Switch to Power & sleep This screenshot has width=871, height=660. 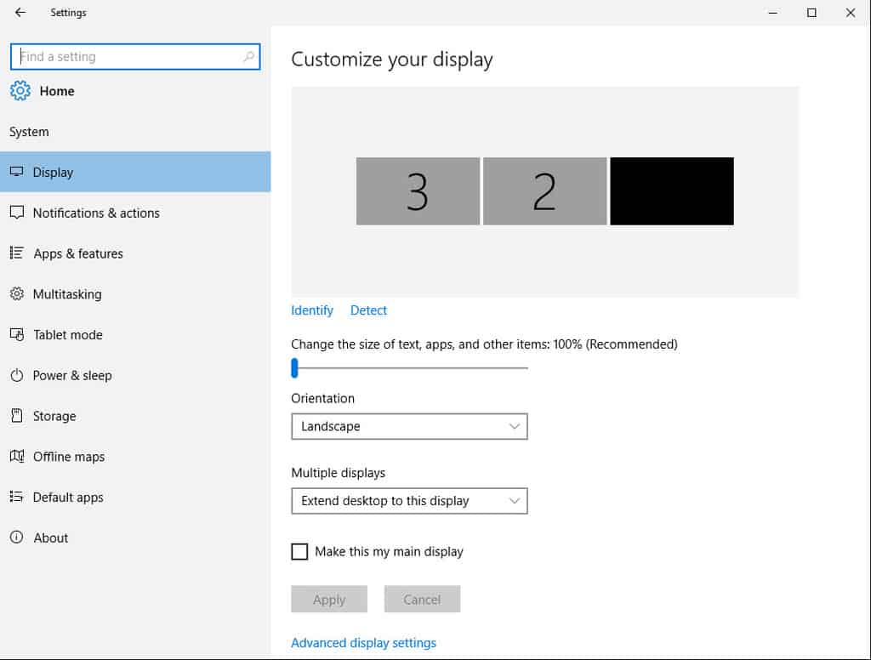[x=135, y=375]
